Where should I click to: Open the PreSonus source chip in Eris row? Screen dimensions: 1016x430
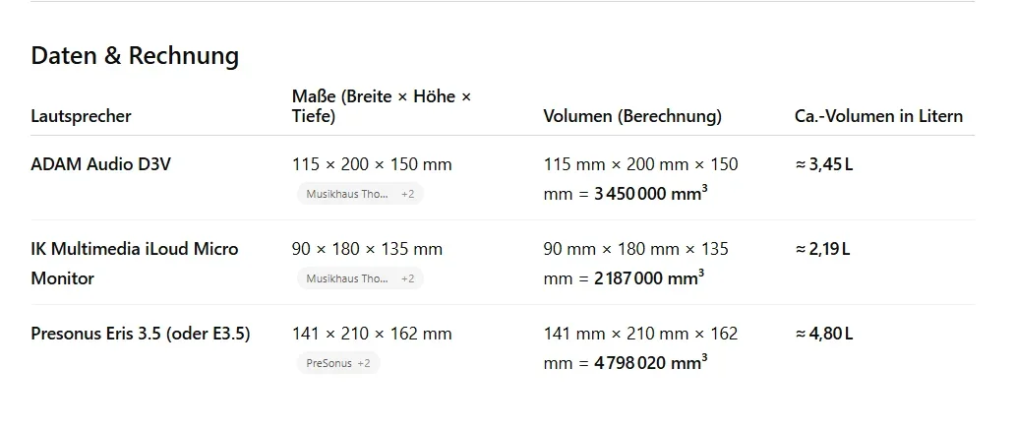[337, 363]
